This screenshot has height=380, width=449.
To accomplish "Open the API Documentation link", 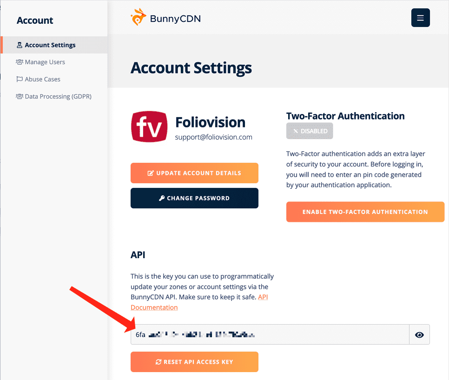I will tap(154, 307).
